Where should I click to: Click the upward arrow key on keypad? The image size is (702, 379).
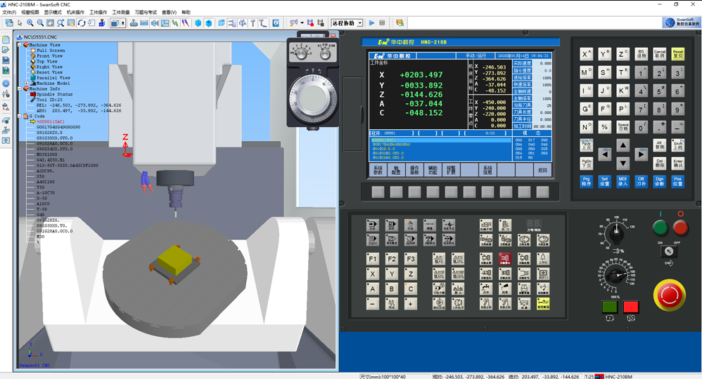click(623, 145)
